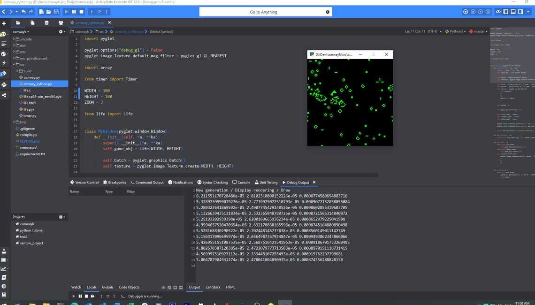Toggle focus mode with the eye icon
Screen dimensions: 535x305
coord(498,12)
